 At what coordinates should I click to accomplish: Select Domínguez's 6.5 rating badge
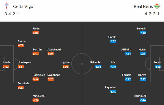click(x=21, y=67)
